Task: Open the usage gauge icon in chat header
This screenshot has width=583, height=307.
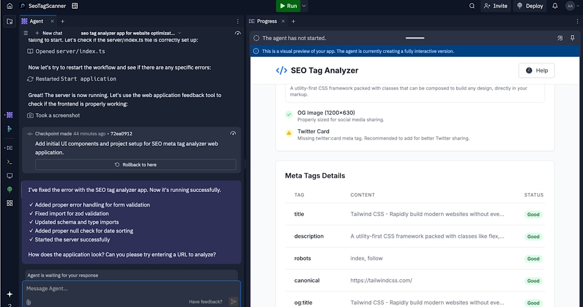Action: [237, 33]
